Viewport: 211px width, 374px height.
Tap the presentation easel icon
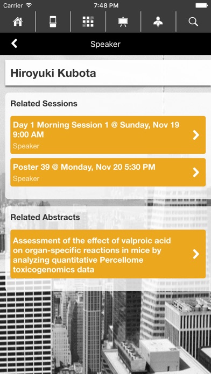(123, 21)
